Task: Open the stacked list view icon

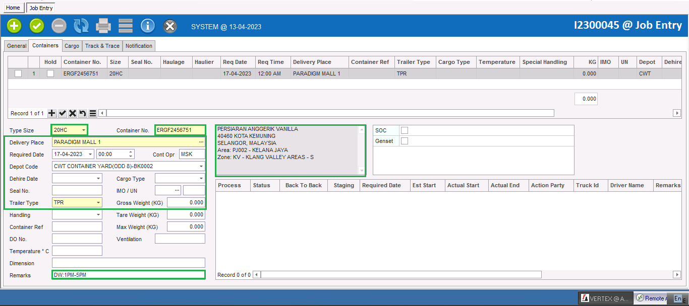Action: click(x=126, y=26)
